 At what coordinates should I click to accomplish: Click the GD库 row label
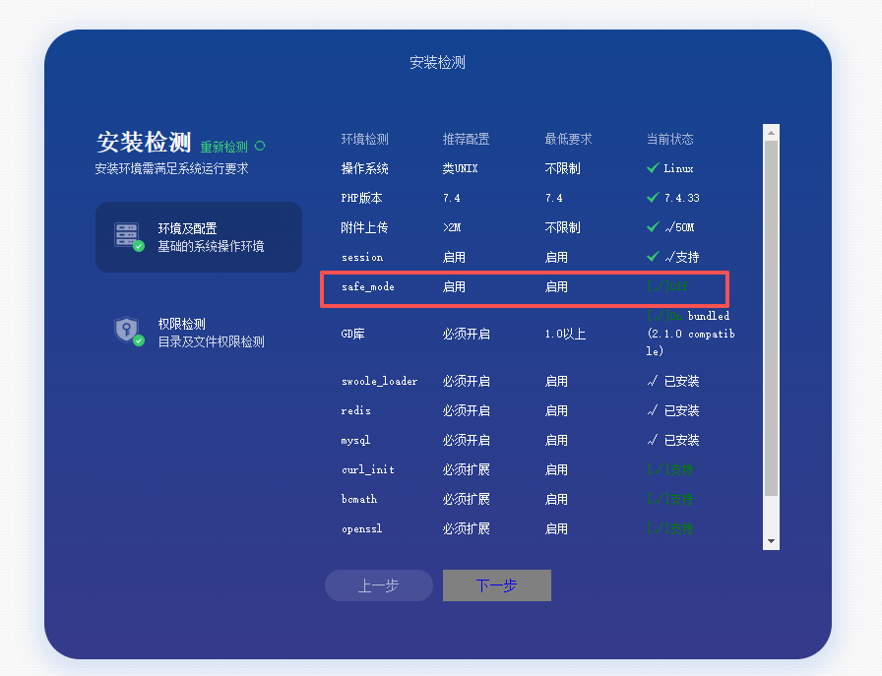(352, 334)
